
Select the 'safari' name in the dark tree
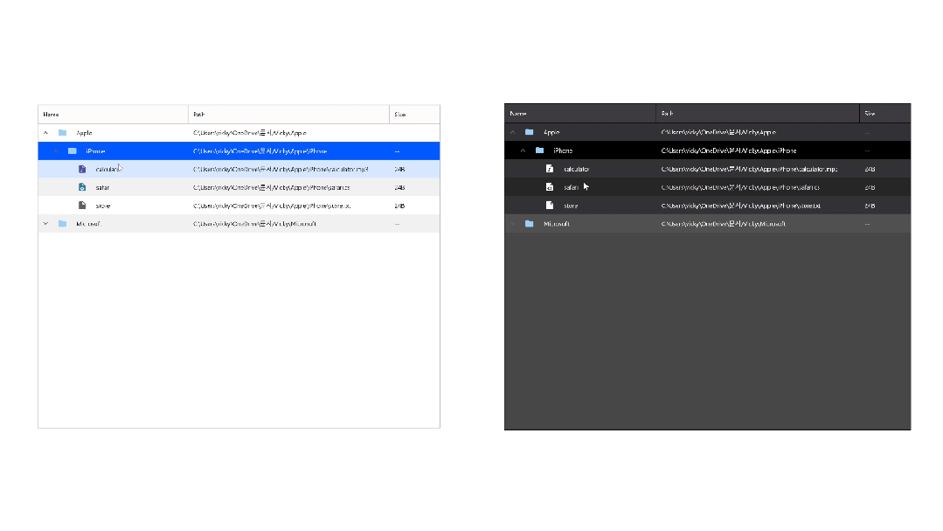pos(571,187)
